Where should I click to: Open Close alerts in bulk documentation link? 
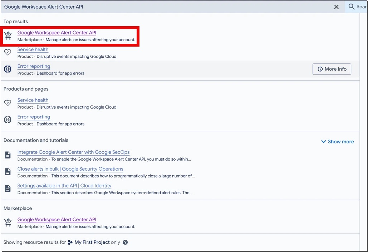click(x=70, y=169)
